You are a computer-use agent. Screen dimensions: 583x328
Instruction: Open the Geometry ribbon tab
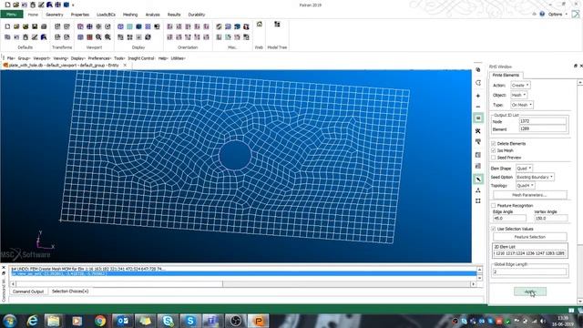tap(55, 15)
